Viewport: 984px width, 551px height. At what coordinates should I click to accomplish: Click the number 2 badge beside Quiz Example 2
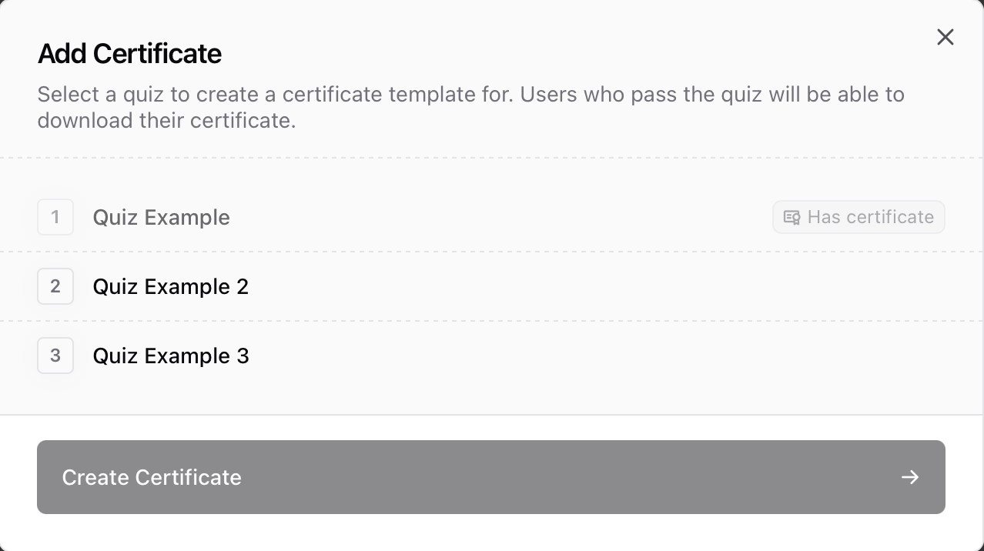[55, 286]
